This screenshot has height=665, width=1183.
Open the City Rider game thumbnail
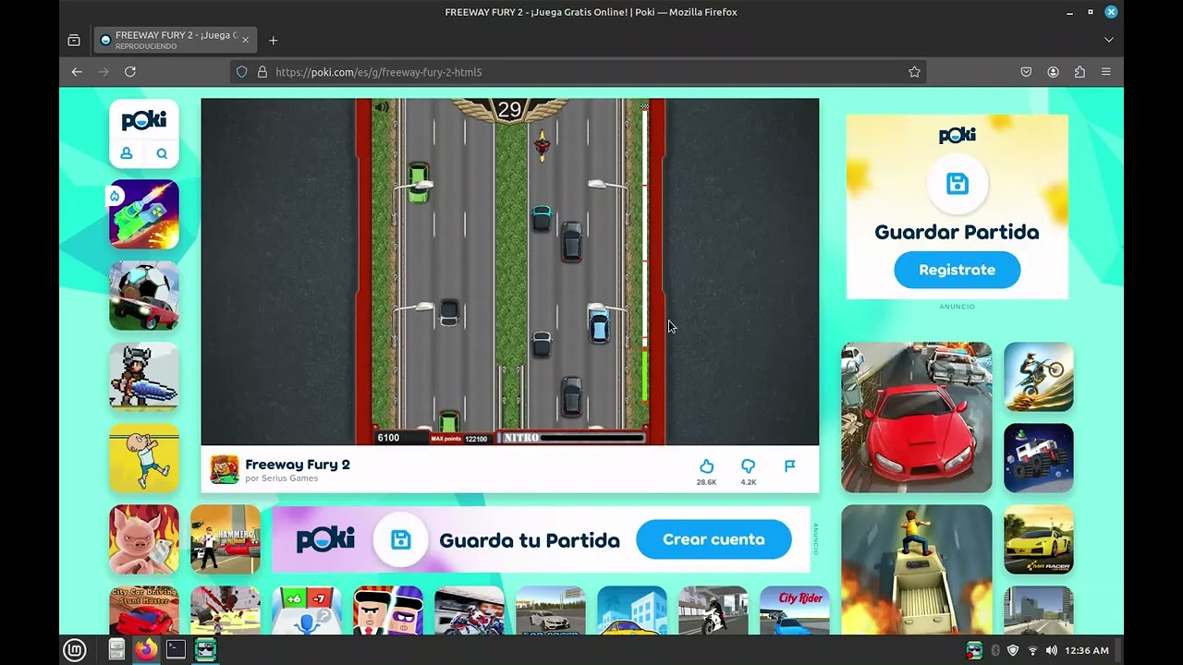pos(795,611)
